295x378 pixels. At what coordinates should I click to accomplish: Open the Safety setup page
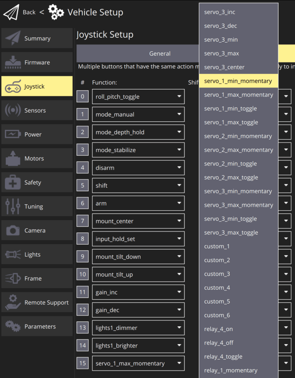point(37,182)
